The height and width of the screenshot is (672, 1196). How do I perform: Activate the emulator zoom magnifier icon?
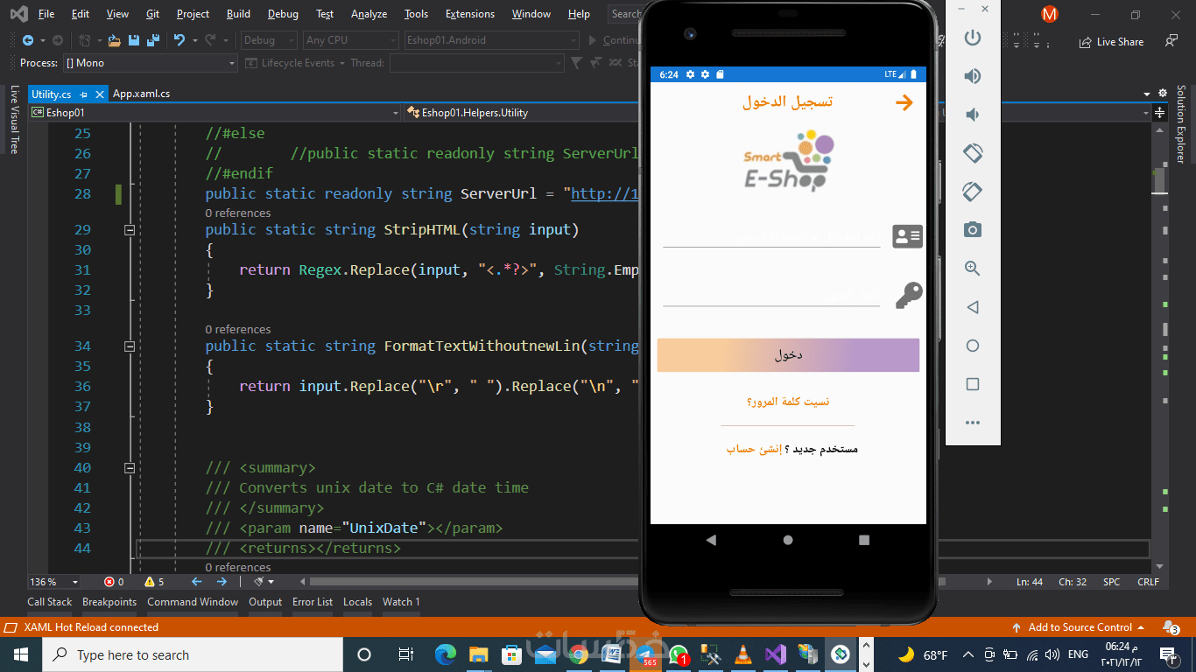tap(972, 269)
